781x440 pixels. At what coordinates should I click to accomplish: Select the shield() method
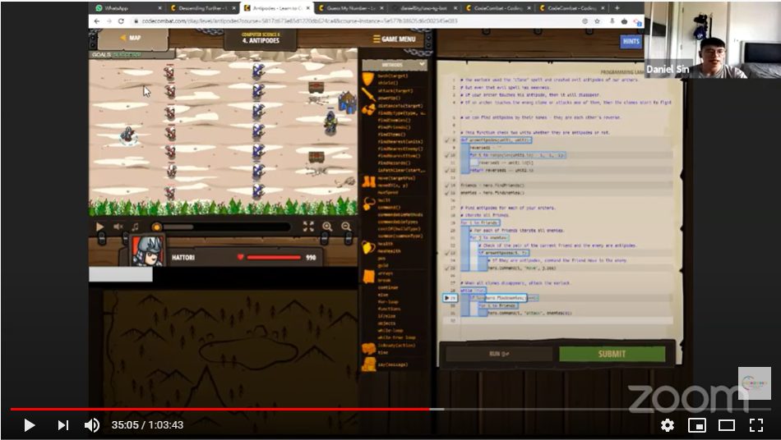(389, 84)
